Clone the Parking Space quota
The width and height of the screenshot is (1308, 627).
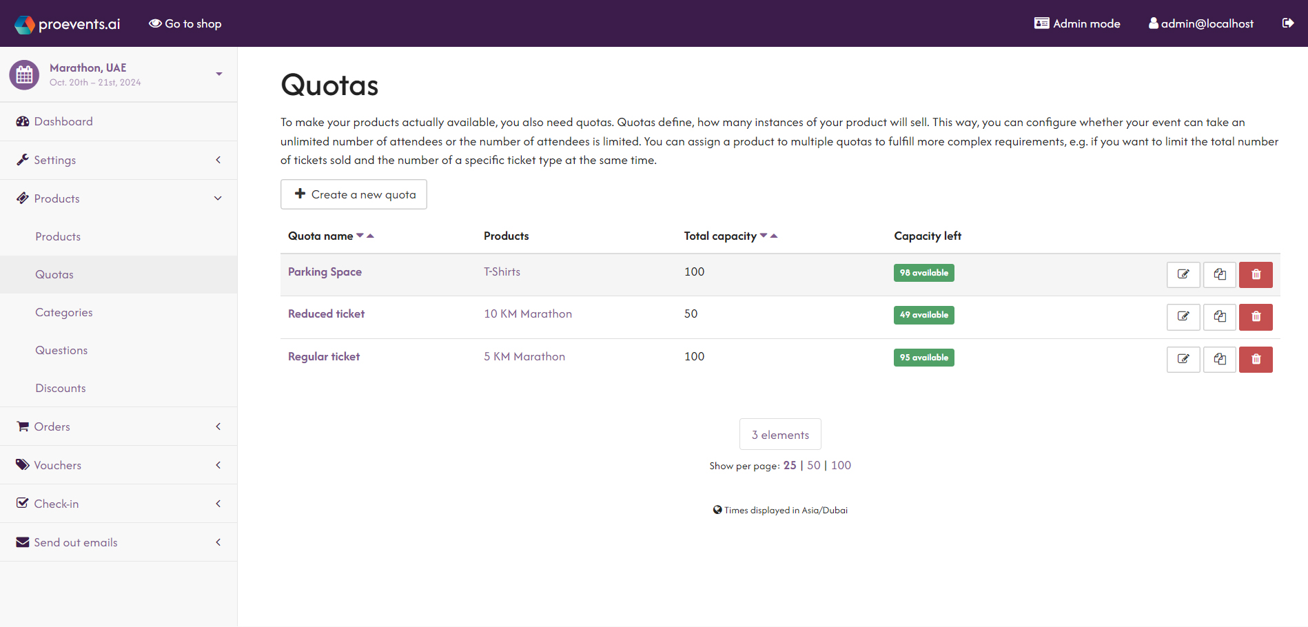[x=1219, y=274]
